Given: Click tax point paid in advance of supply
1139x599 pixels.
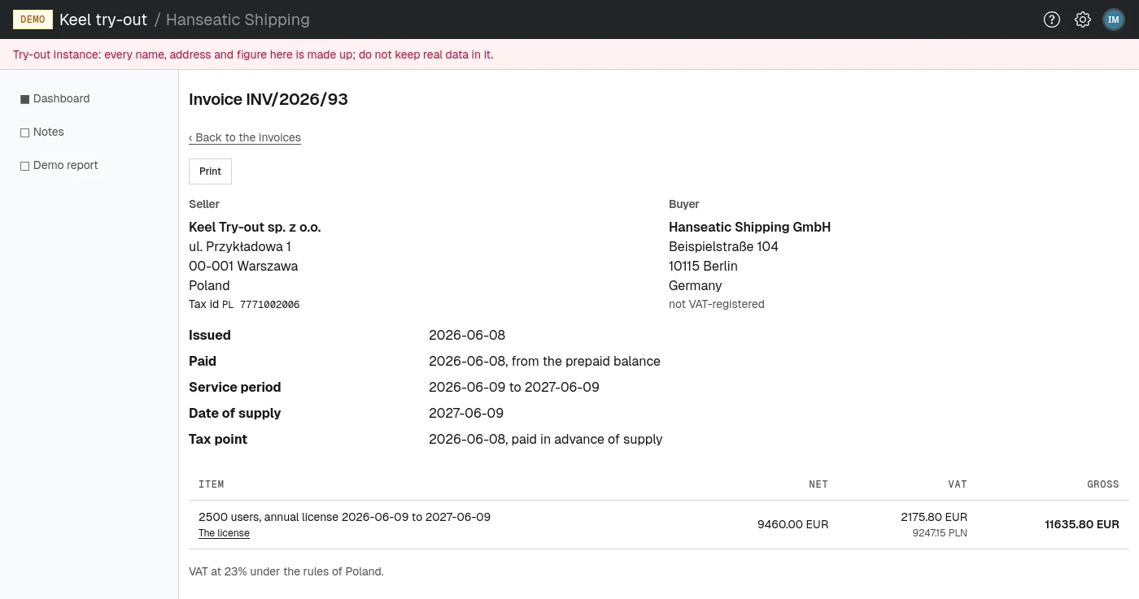Looking at the screenshot, I should (x=546, y=439).
